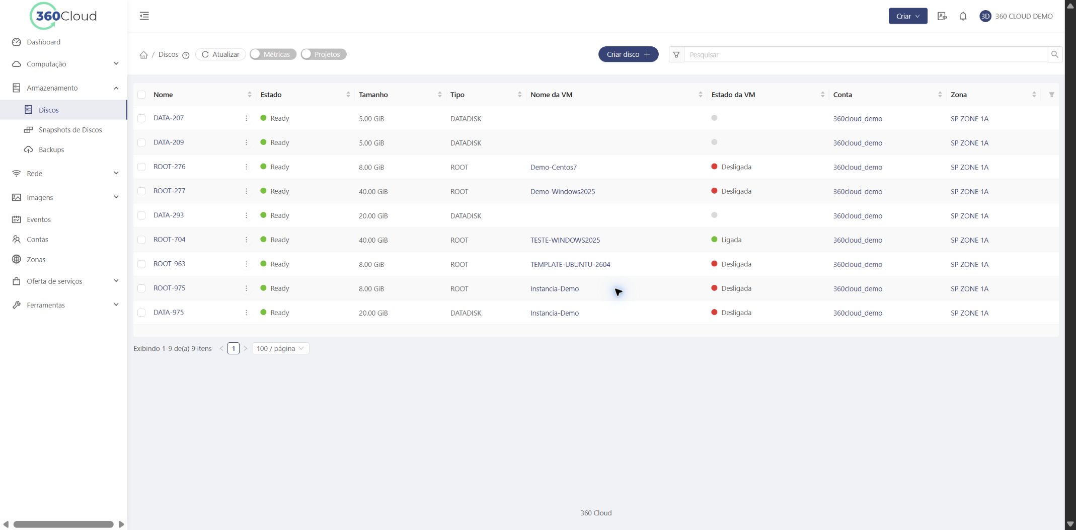Check the ROOT-277 row checkbox

tap(141, 191)
